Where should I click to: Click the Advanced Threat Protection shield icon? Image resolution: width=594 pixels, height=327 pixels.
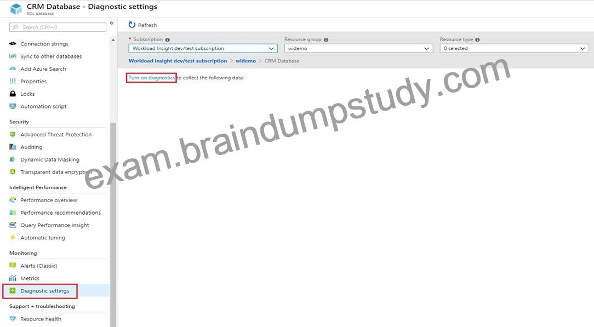[13, 134]
